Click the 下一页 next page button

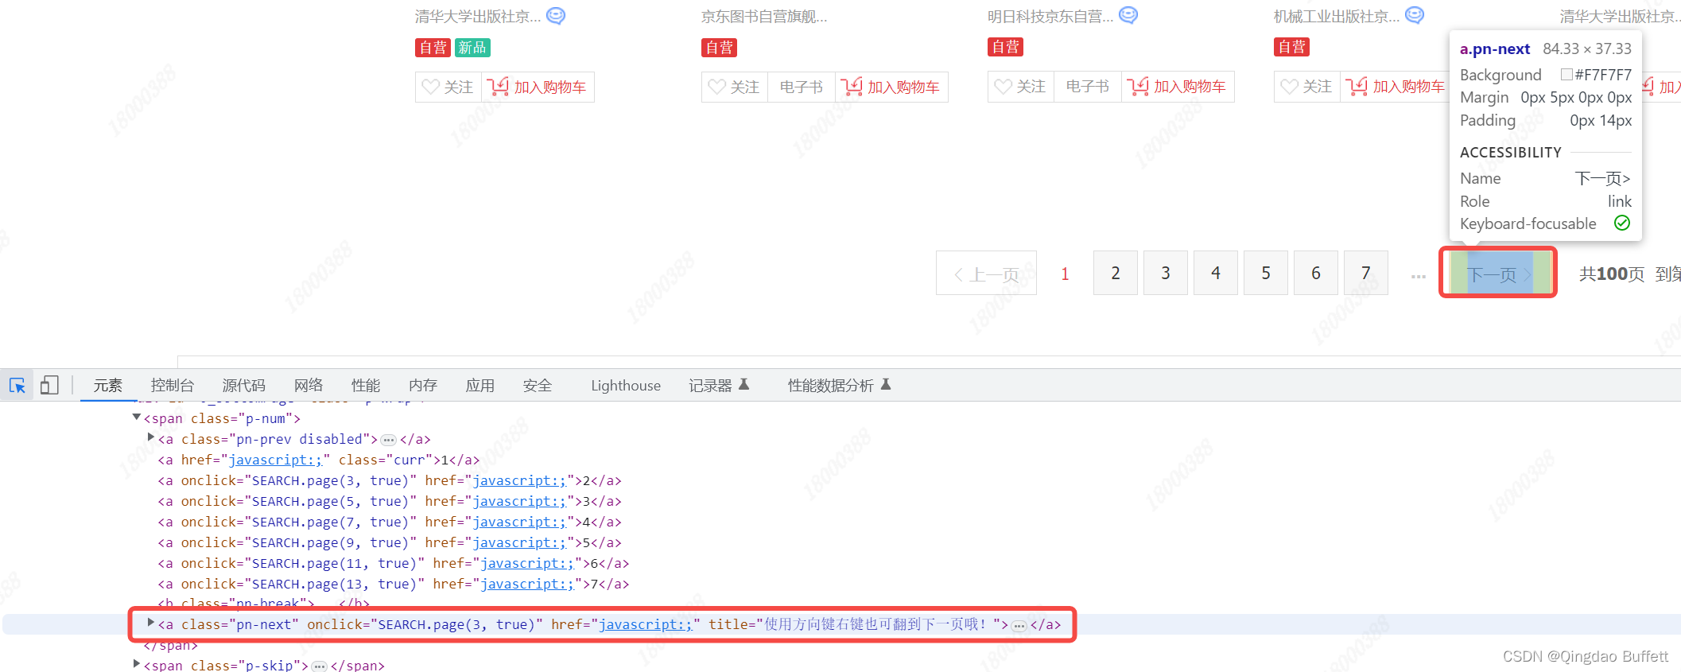pos(1498,273)
